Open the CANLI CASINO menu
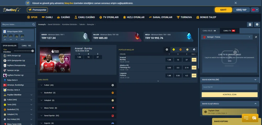 pyautogui.click(x=85, y=17)
